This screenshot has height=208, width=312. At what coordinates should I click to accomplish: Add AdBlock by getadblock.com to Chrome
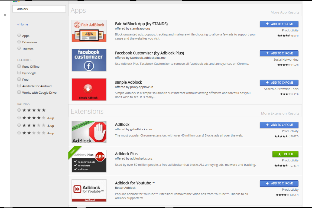[x=279, y=125]
